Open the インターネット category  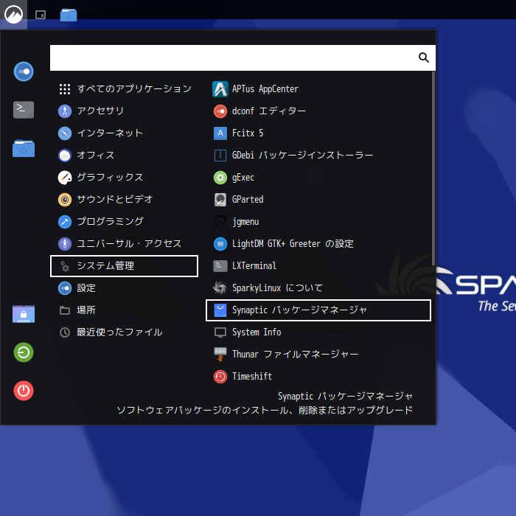[124, 133]
